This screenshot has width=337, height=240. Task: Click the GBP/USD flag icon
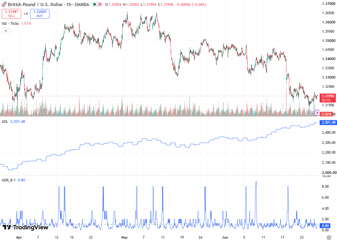[4, 4]
